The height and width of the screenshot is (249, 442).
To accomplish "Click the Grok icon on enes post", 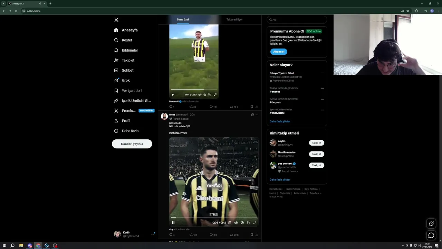I will pyautogui.click(x=252, y=115).
